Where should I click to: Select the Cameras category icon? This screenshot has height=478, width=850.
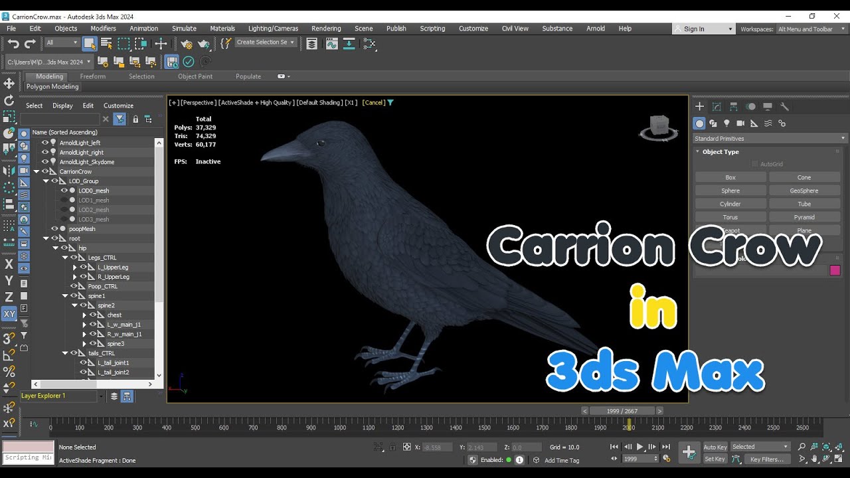(x=740, y=123)
